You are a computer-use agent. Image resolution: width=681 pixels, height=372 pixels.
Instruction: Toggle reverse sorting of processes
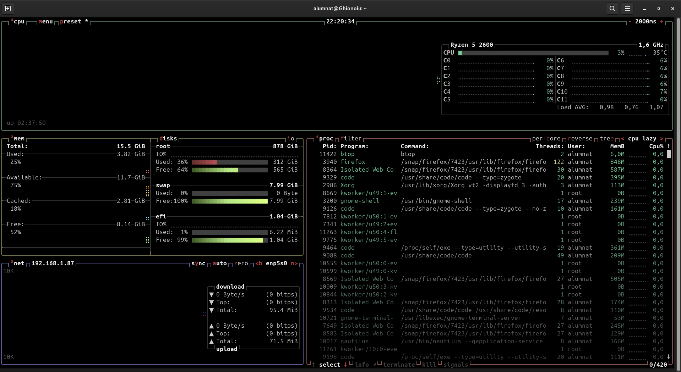pos(580,139)
